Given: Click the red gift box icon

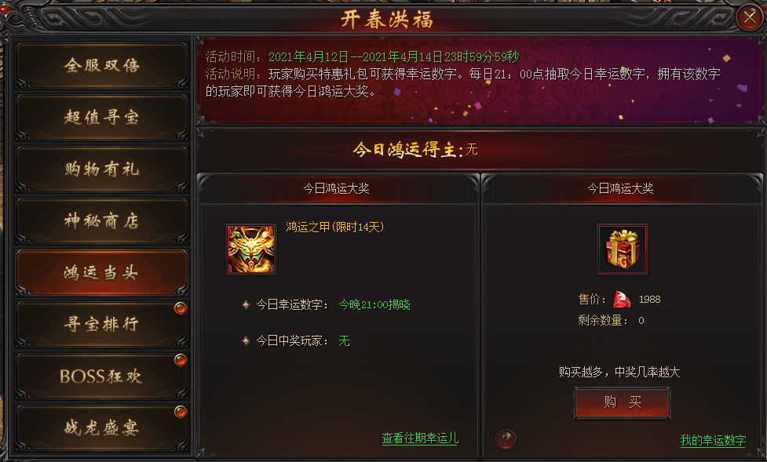Looking at the screenshot, I should tap(623, 249).
